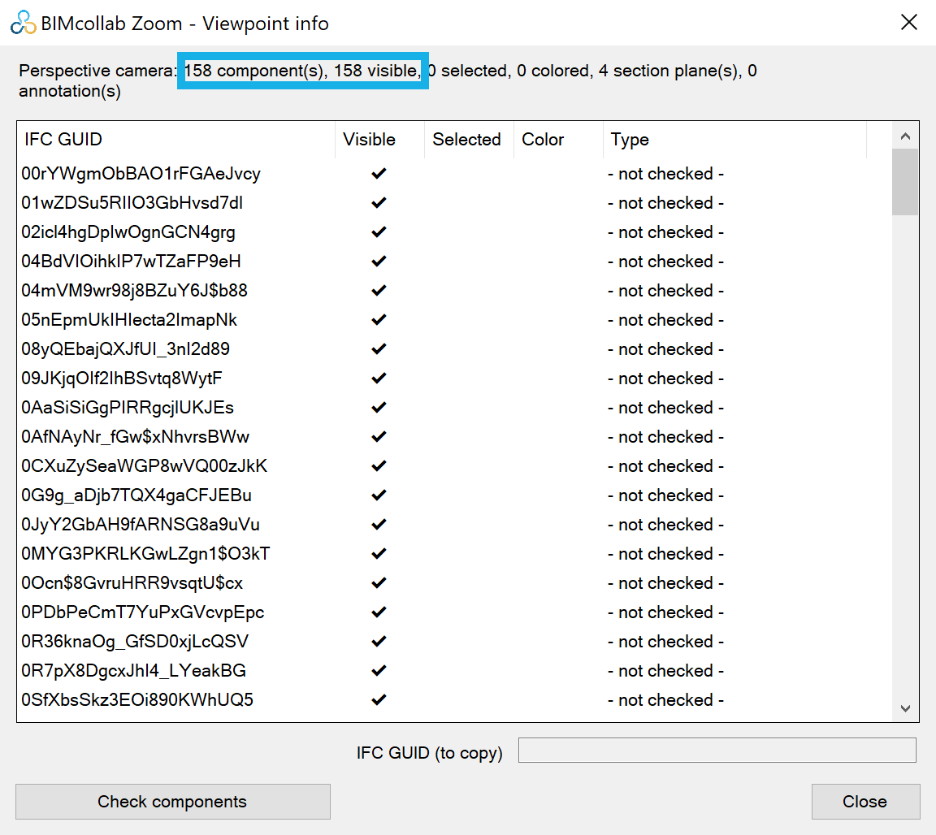Click '- not checked -' type for 01wZDSu5RIIO3GbHvsd7dl
Screen dimensions: 936x835
pos(665,203)
